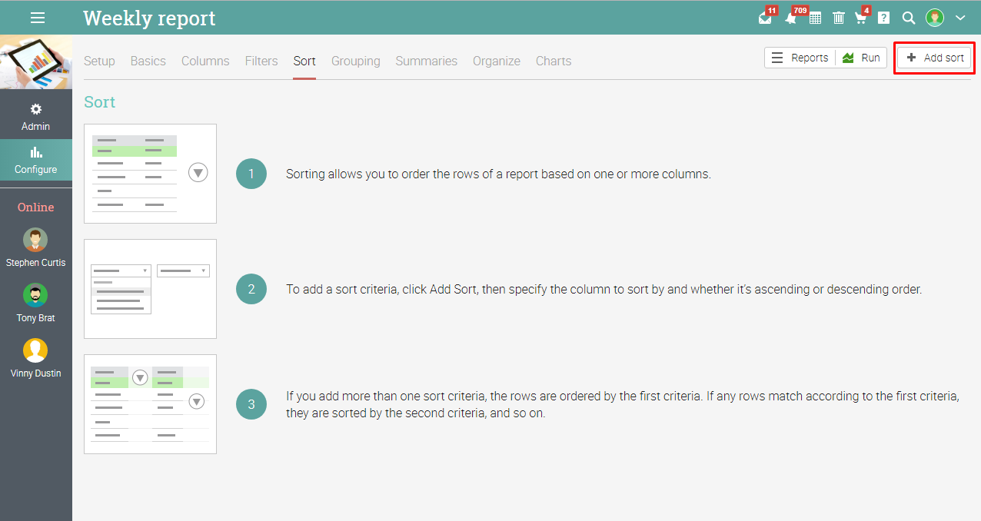Switch to the Summaries tab
This screenshot has height=521, width=981.
coord(427,61)
